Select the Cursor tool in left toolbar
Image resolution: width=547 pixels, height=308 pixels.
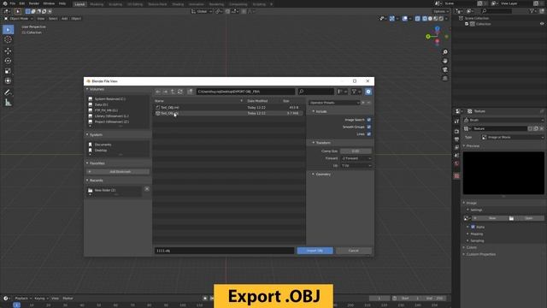pyautogui.click(x=8, y=40)
